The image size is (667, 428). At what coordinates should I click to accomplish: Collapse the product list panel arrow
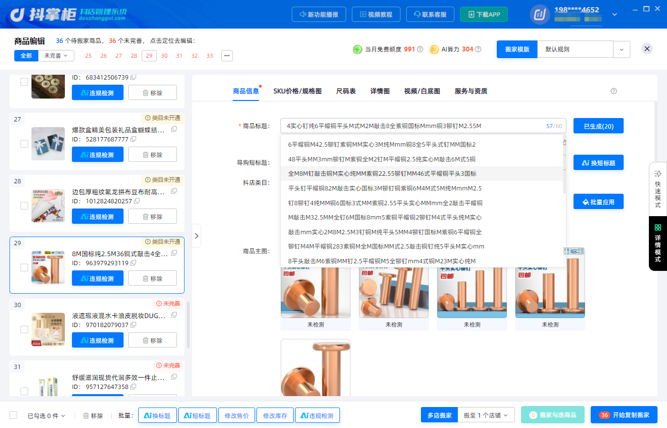tap(196, 236)
